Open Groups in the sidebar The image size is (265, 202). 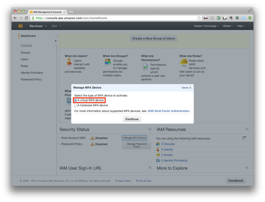pyautogui.click(x=26, y=52)
